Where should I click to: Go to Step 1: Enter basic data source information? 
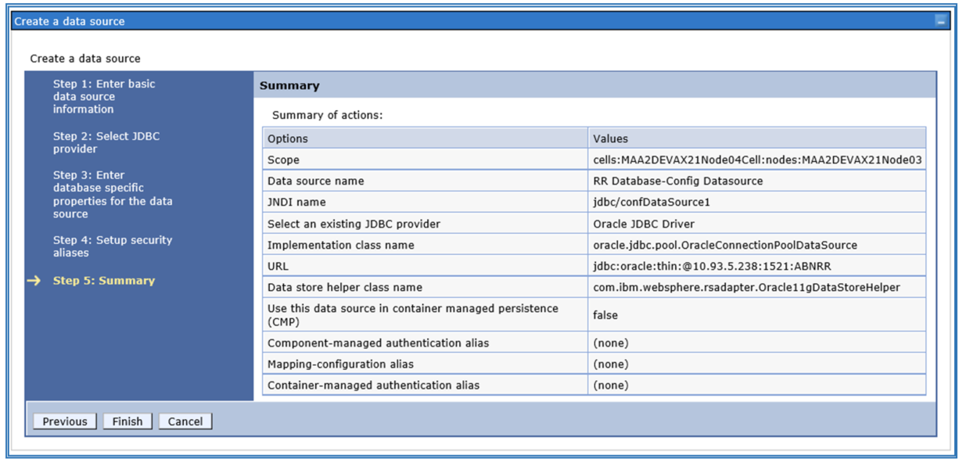coord(104,96)
